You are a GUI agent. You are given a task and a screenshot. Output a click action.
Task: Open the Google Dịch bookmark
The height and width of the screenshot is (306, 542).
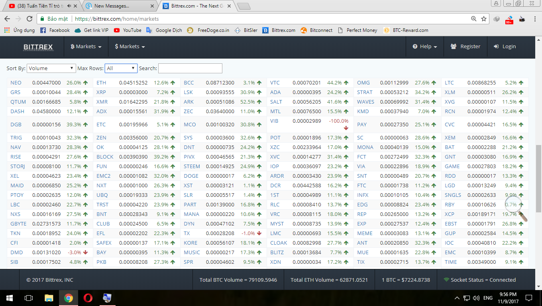(x=164, y=30)
